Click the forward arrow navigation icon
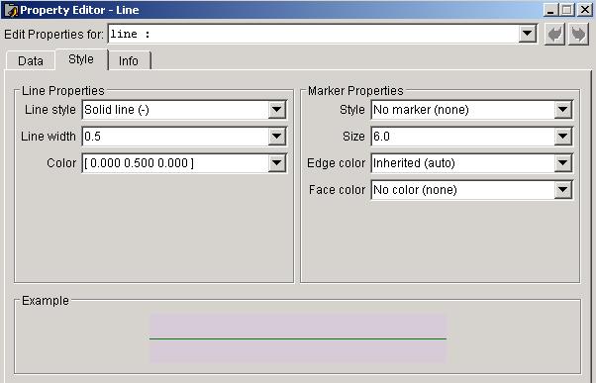596x383 pixels. (578, 35)
